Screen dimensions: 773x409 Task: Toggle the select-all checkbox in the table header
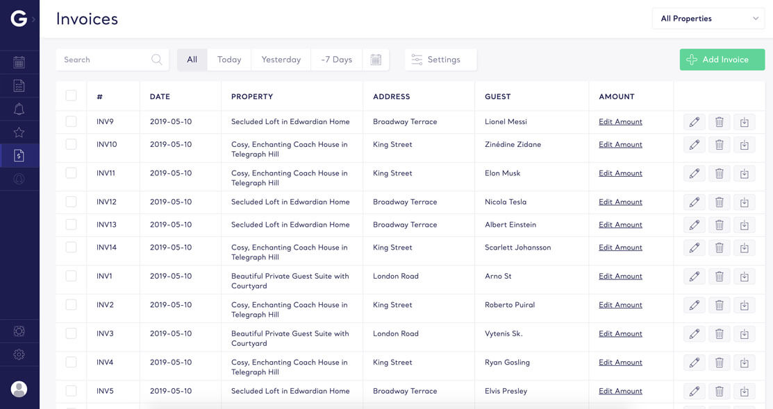click(x=71, y=96)
